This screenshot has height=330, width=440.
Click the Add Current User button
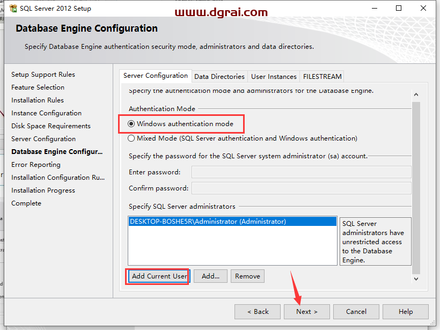point(159,276)
